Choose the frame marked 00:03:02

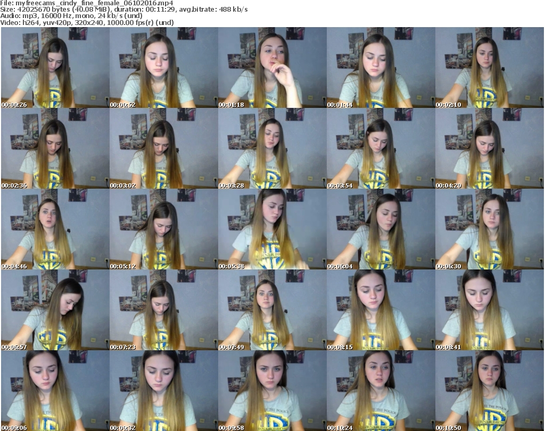(x=164, y=148)
